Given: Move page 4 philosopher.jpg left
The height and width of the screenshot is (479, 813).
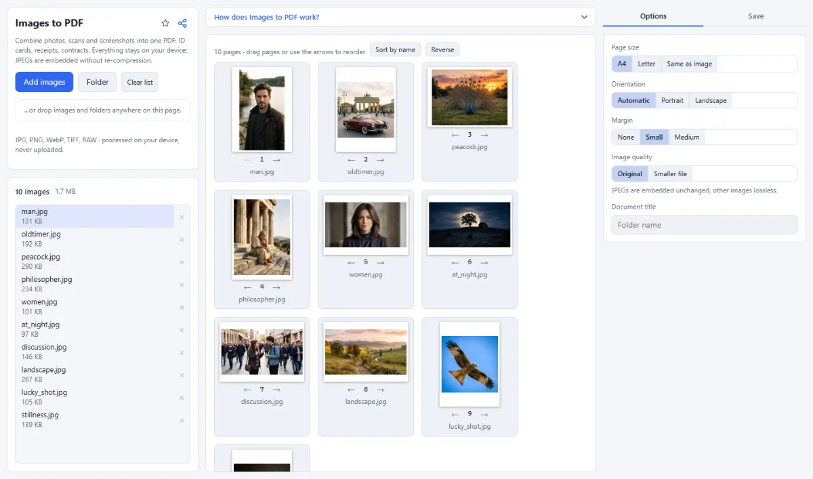Looking at the screenshot, I should pos(247,287).
